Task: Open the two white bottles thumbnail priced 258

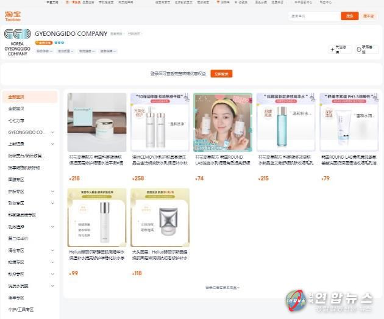Action: 160,122
